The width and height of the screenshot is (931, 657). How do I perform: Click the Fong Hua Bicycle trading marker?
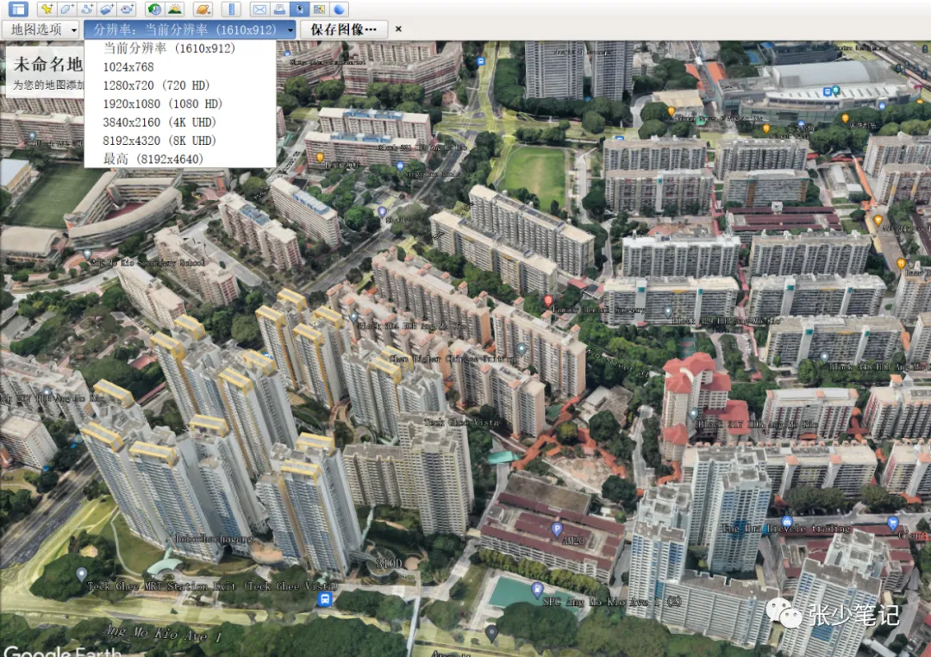(x=787, y=522)
